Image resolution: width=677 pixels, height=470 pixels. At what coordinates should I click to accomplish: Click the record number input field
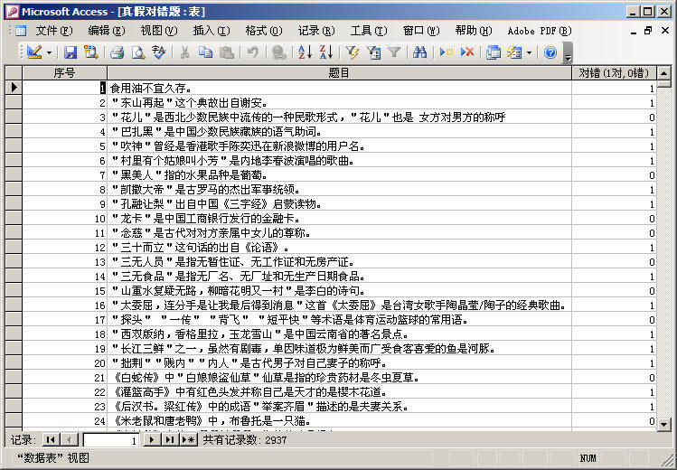(111, 440)
